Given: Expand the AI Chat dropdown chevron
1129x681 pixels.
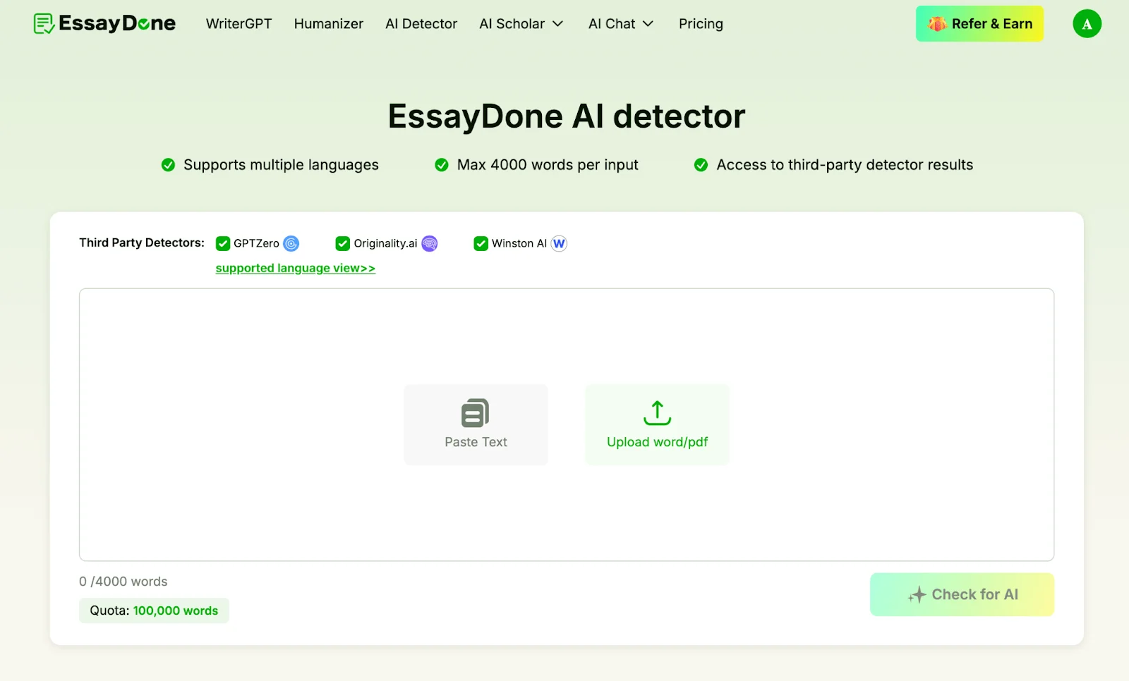Looking at the screenshot, I should [x=648, y=24].
